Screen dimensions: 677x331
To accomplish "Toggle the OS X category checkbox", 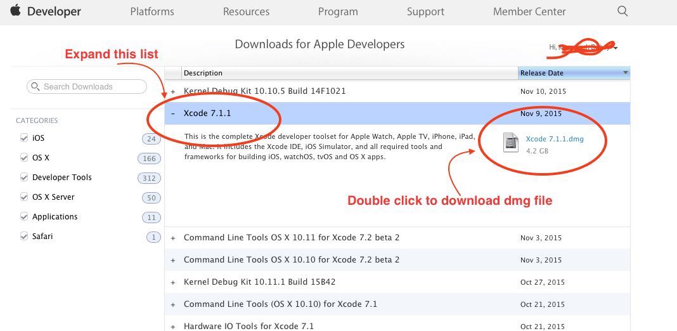I will pos(24,158).
